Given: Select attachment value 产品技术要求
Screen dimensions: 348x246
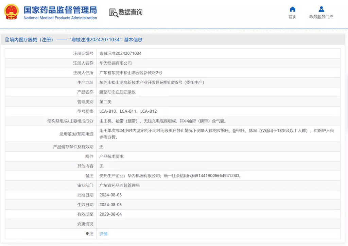Looking at the screenshot, I should coord(111,156).
